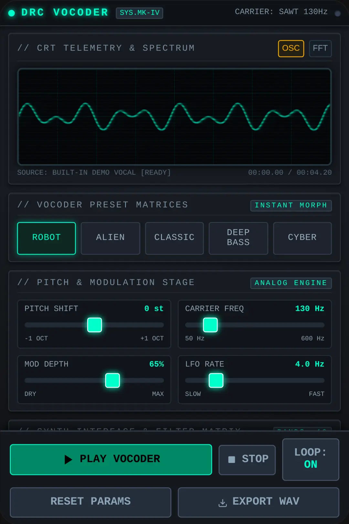Image resolution: width=349 pixels, height=524 pixels.
Task: Click the '00:00.00 / 00:04.20' time readout
Action: (x=290, y=173)
